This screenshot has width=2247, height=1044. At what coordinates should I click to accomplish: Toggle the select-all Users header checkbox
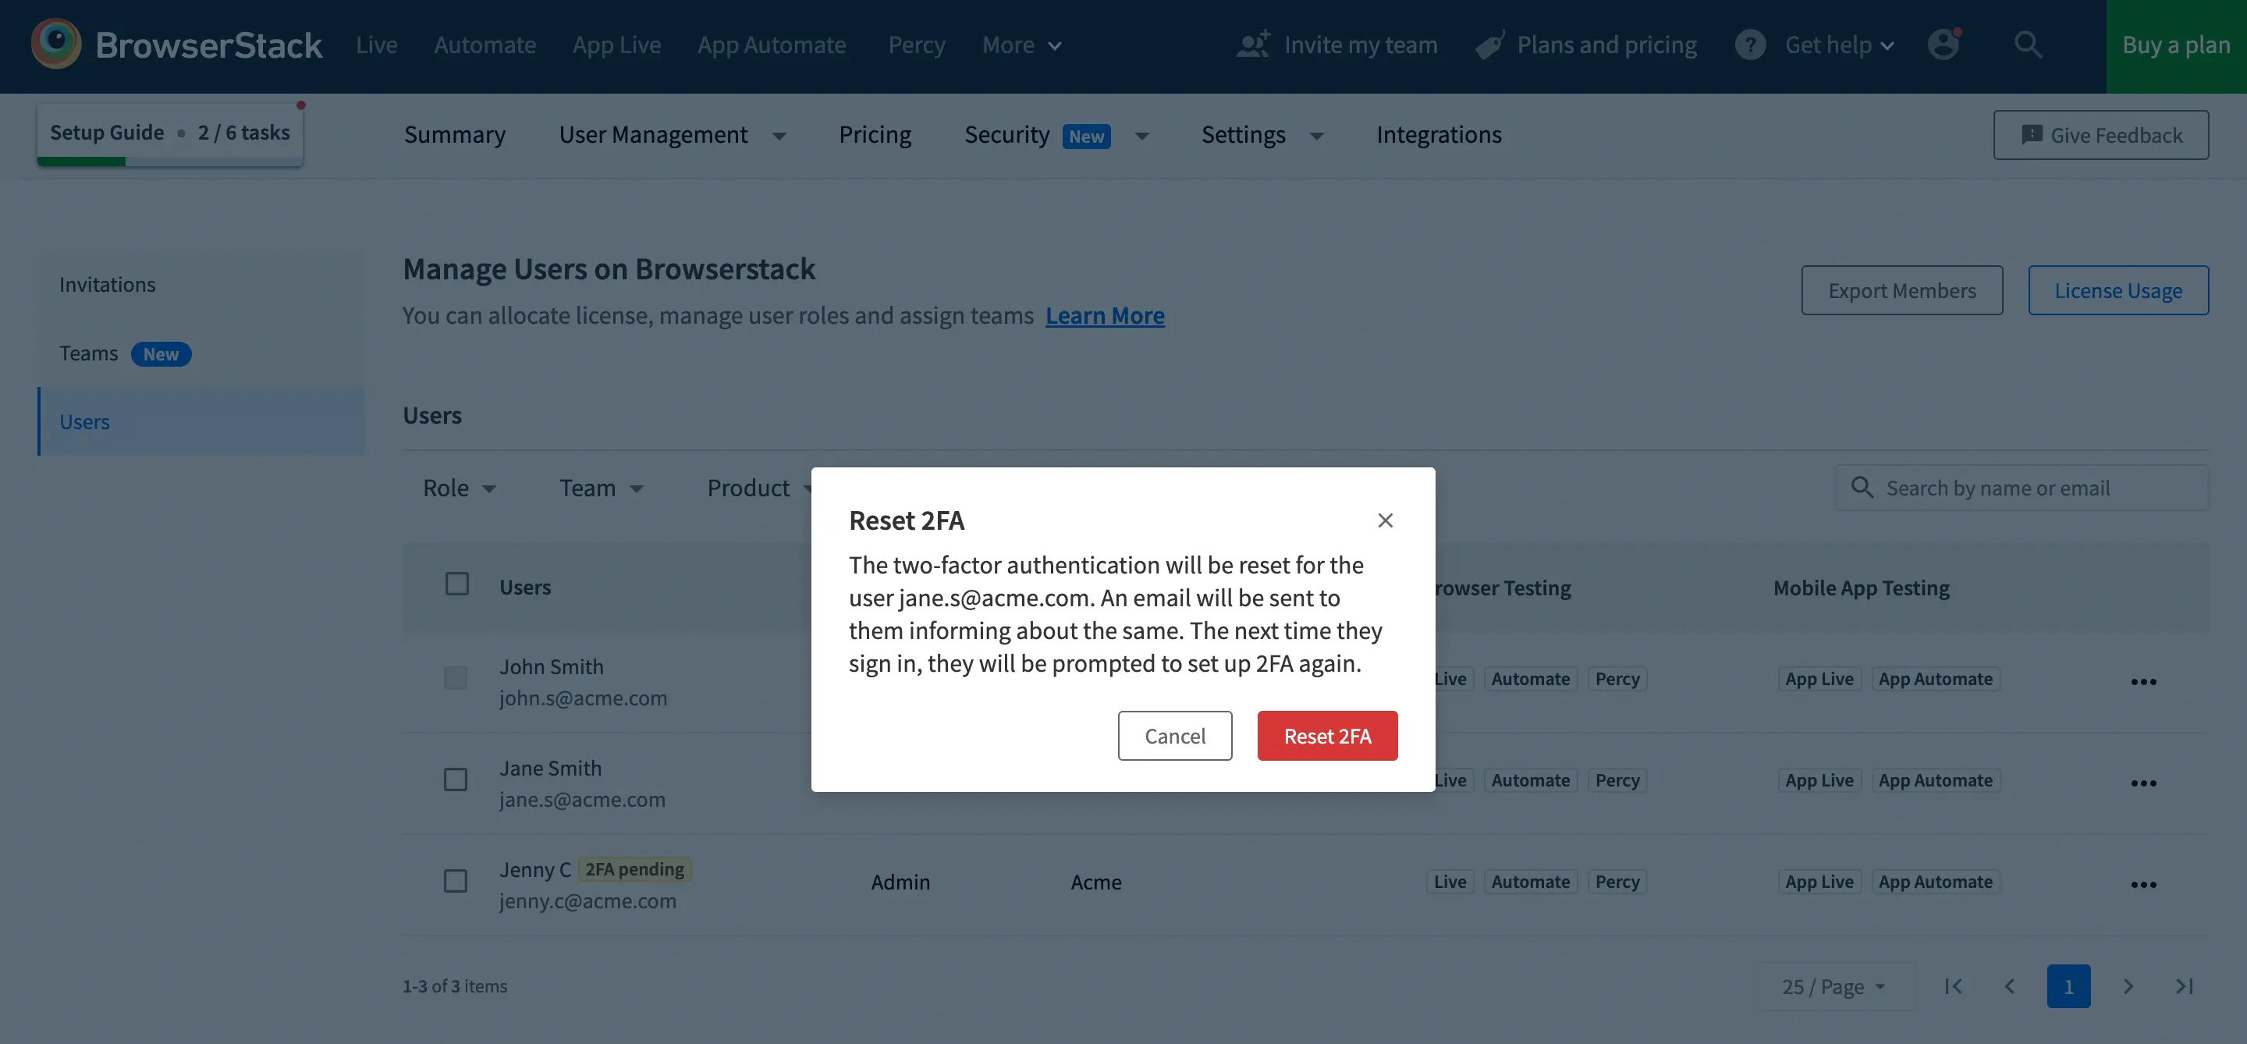click(457, 584)
